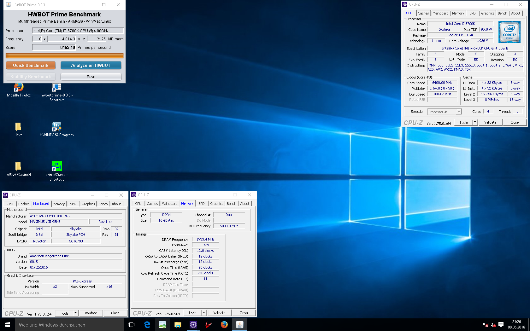This screenshot has width=530, height=331.
Task: Click the network tray icon
Action: coord(486,325)
